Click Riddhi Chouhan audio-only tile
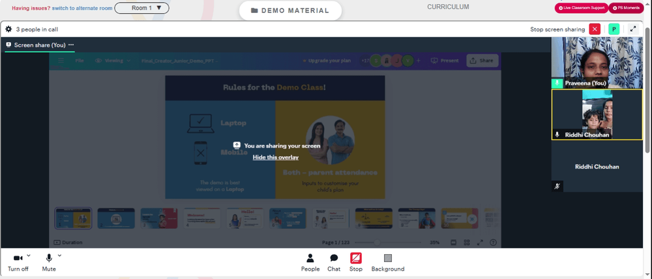This screenshot has height=279, width=652. point(597,166)
